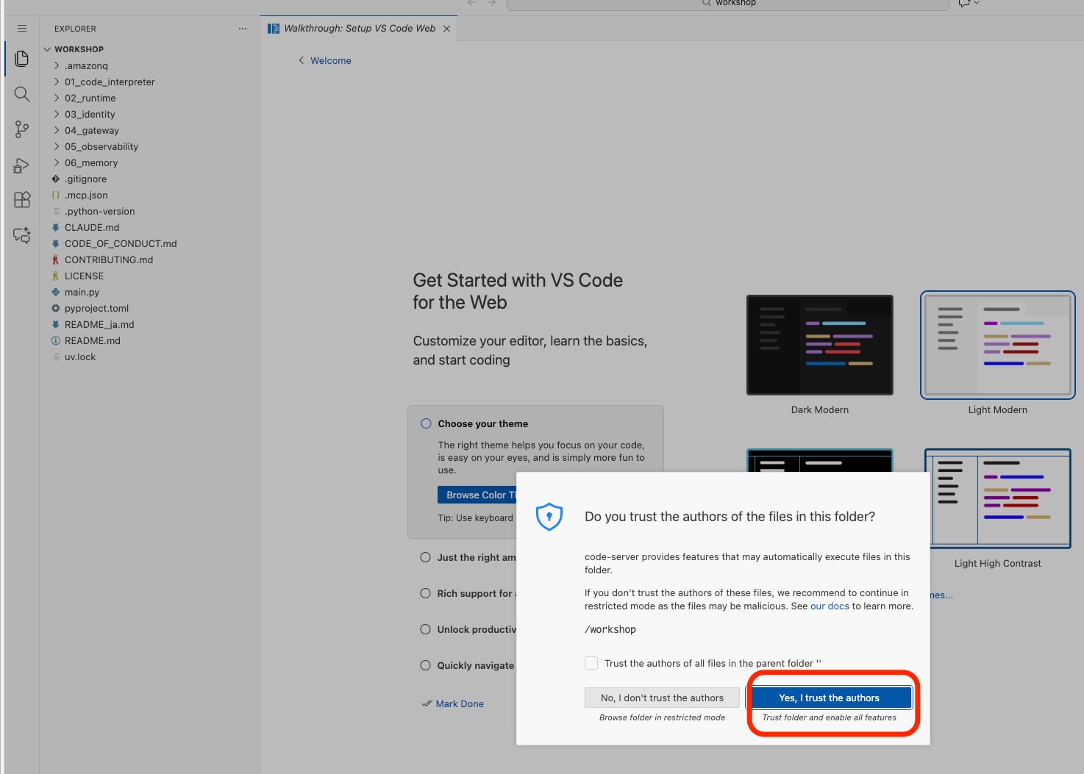Expand the 01_code_interpreter folder
This screenshot has width=1084, height=774.
[149, 82]
